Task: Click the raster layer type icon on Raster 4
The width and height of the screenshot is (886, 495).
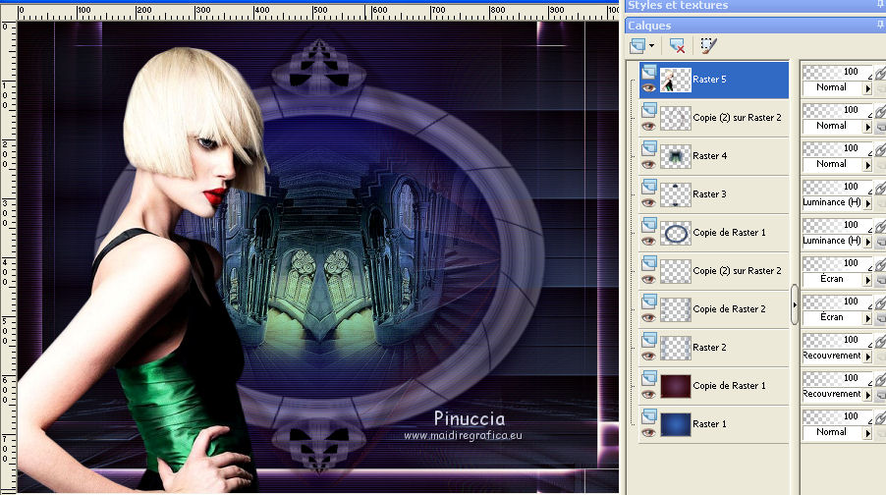Action: click(x=648, y=147)
